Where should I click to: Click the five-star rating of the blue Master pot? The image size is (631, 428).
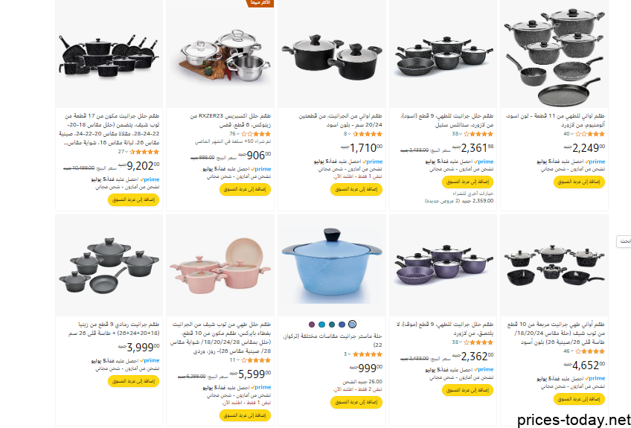pyautogui.click(x=368, y=354)
